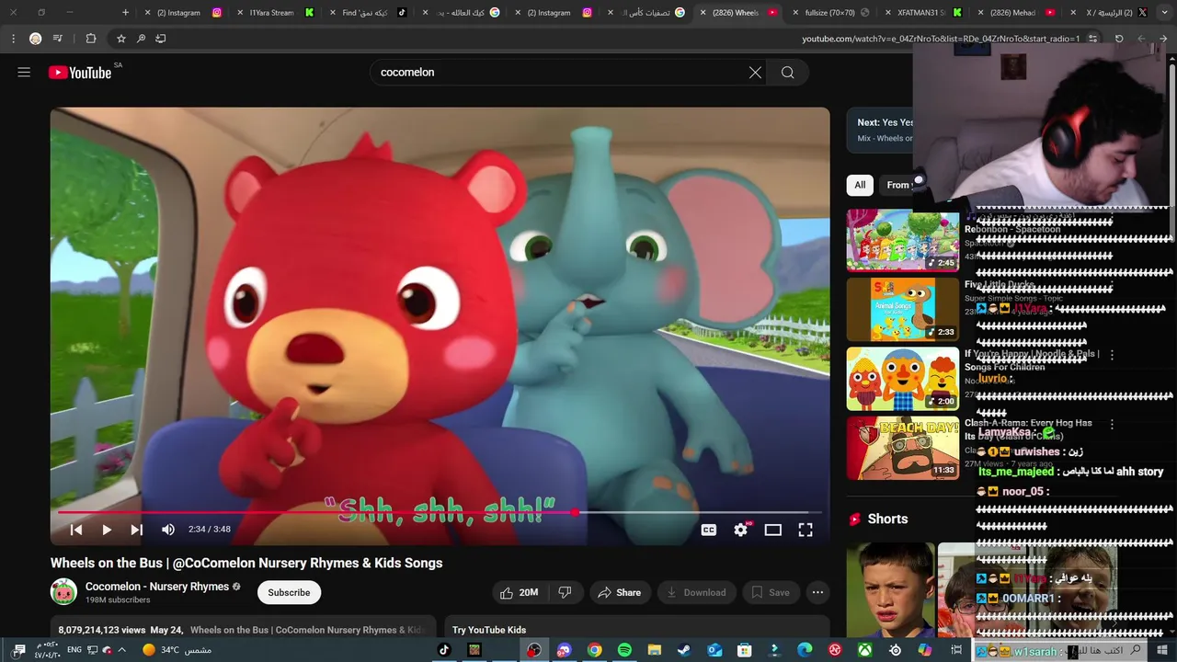Subscribe to the Cocomelon channel
The image size is (1177, 662).
[289, 593]
